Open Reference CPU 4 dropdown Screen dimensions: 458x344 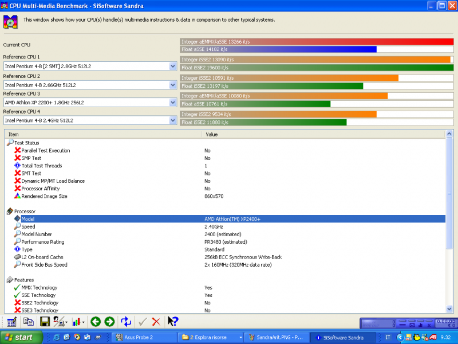pos(173,120)
